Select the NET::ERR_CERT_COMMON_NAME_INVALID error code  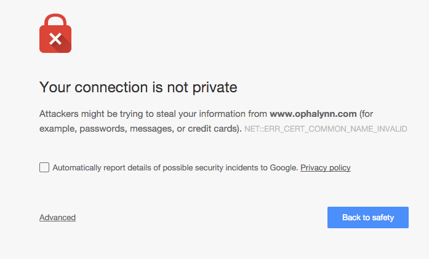326,129
